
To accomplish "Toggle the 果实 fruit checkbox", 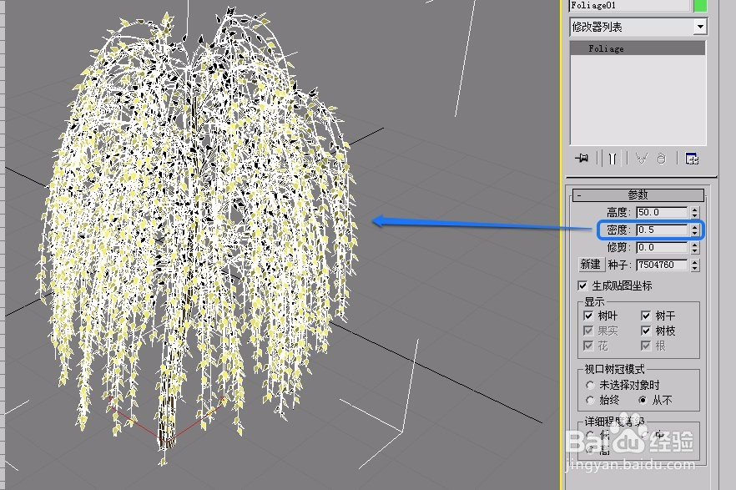I will pos(588,331).
